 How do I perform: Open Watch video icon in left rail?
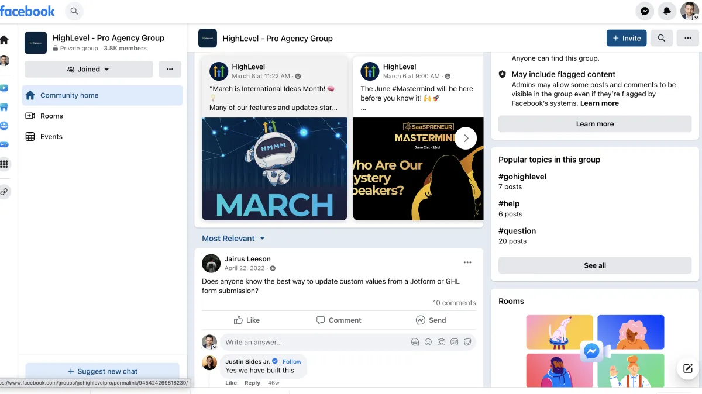pyautogui.click(x=4, y=88)
